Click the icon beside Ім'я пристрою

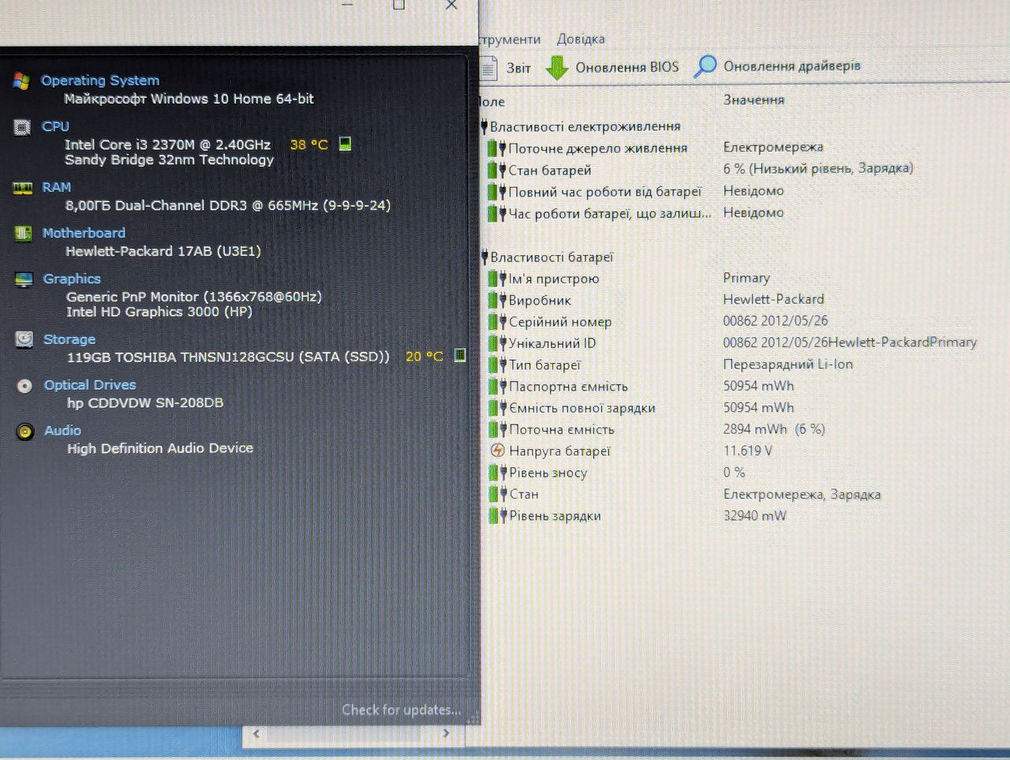pos(497,278)
